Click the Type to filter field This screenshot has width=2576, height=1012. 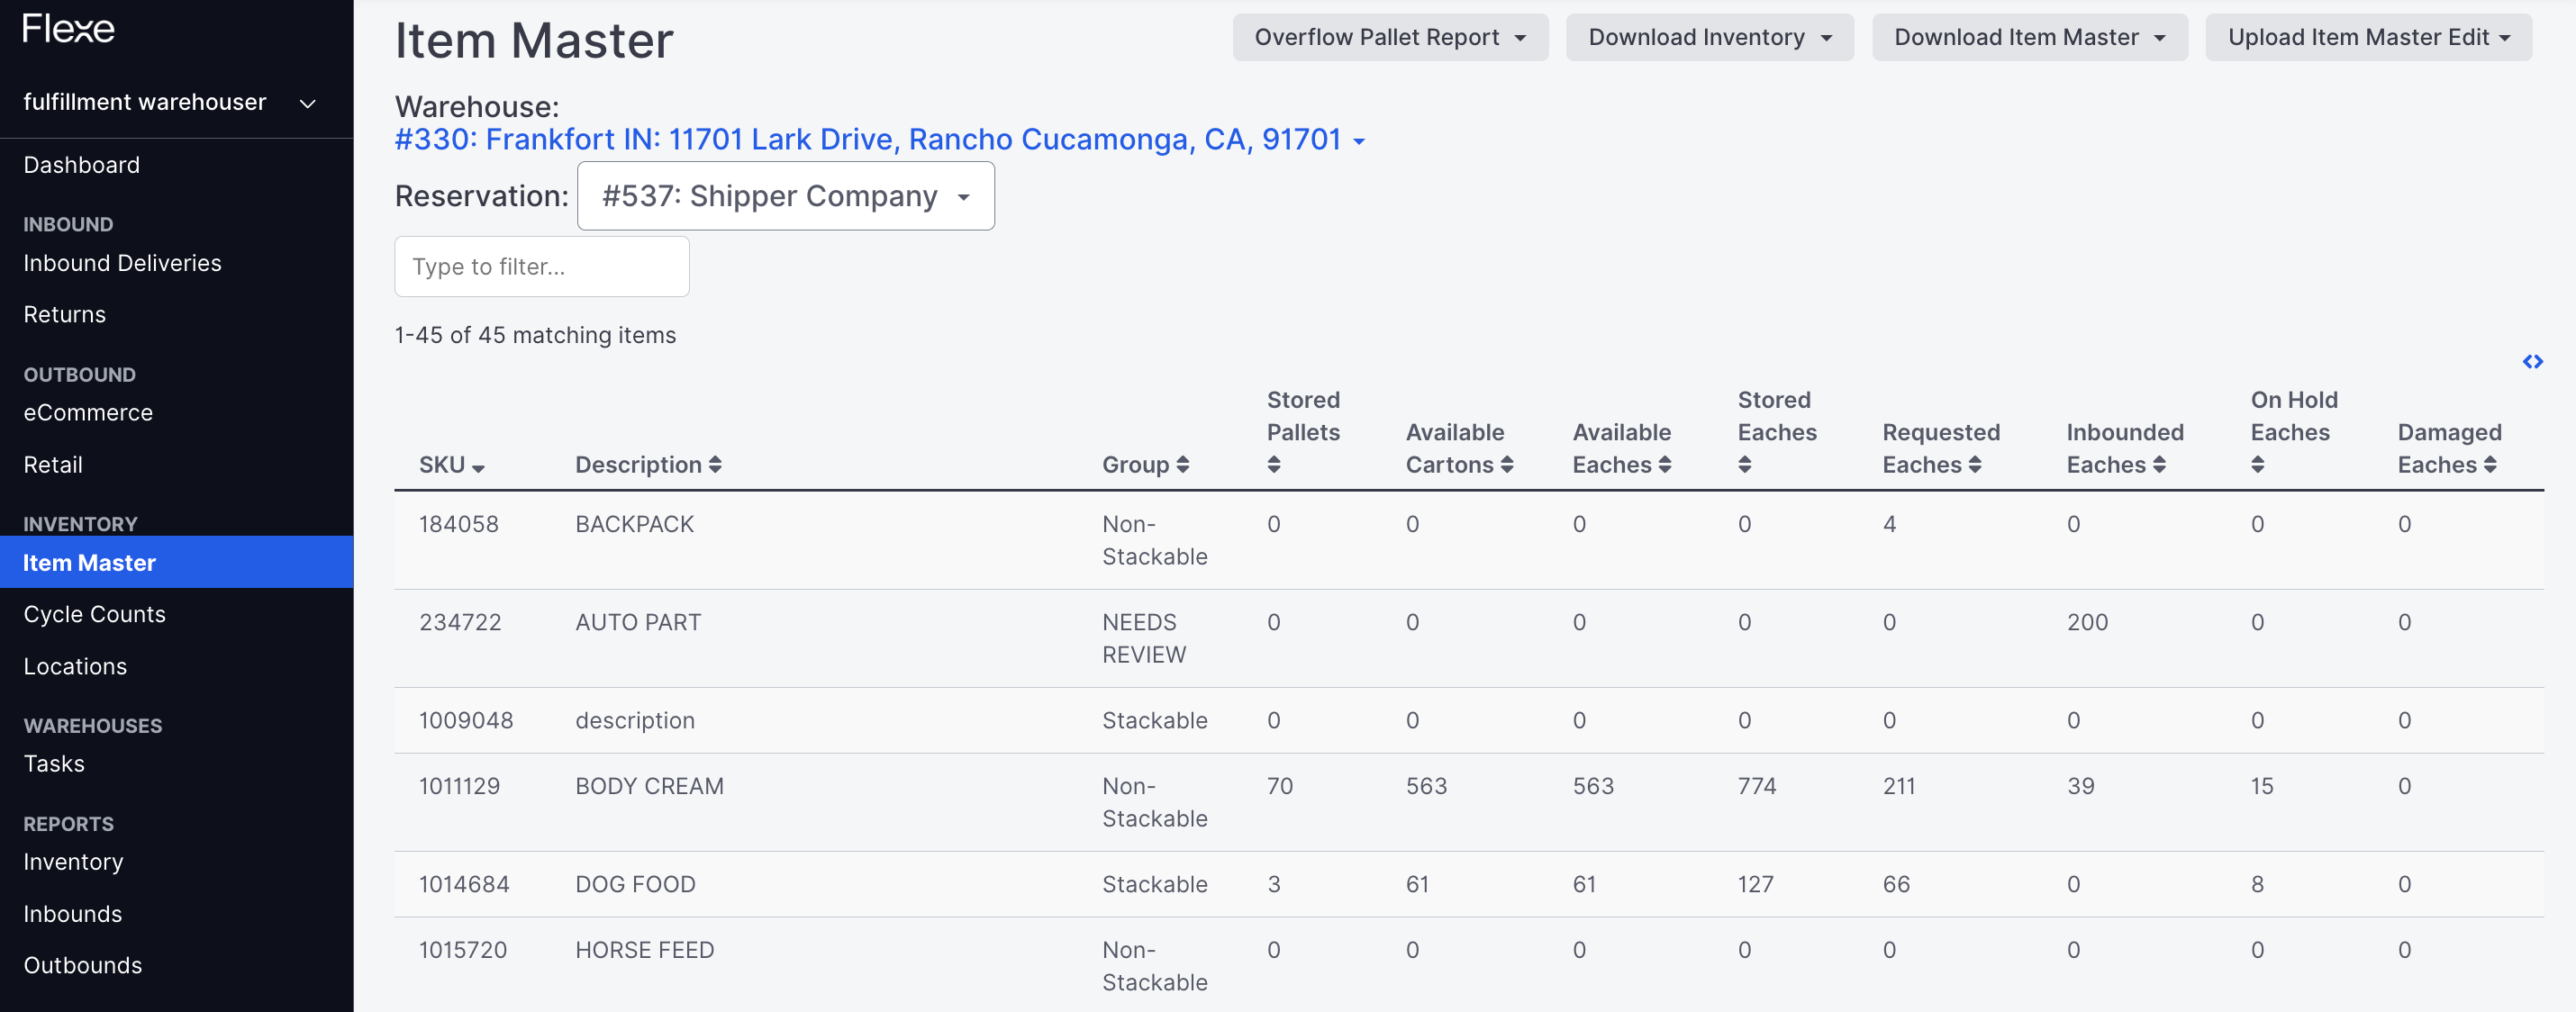(542, 267)
